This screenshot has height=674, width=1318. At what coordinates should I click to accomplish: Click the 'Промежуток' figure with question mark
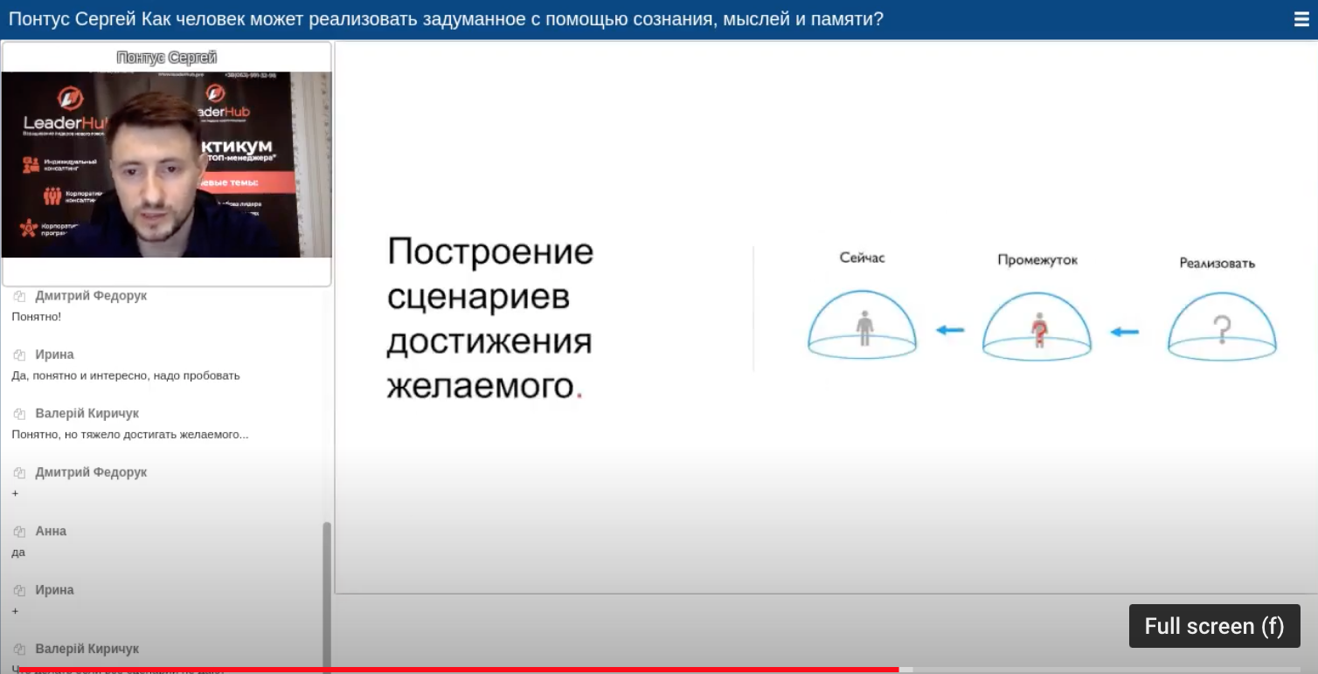click(x=1037, y=327)
